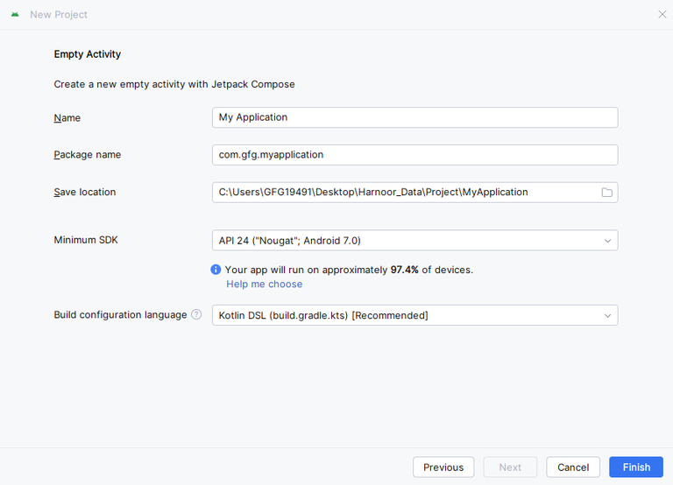Open the build configuration language help icon
This screenshot has width=673, height=485.
(x=196, y=315)
